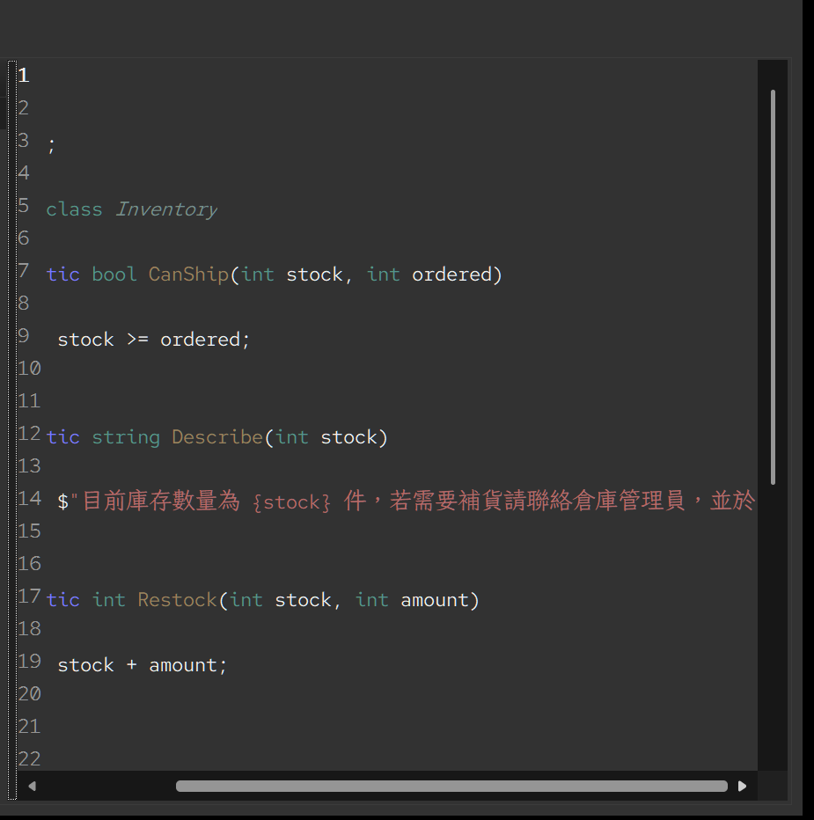Click the Chinese text '目前庫存數量為'

pos(161,501)
